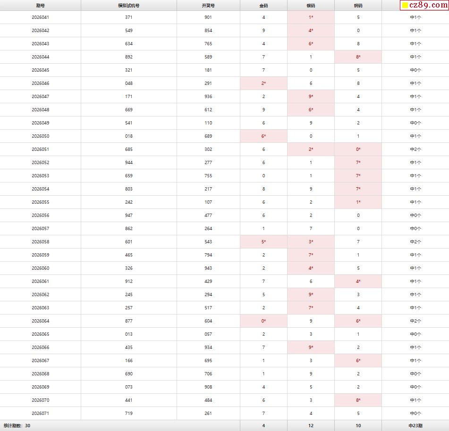Screen dimensions: 449x431
Task: Click highlighted 银码 cell 1* in row 2026041
Action: [311, 17]
